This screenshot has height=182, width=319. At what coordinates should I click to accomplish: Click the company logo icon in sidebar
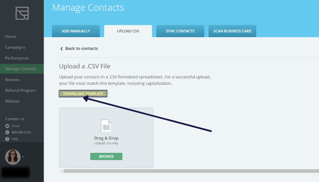tap(22, 13)
